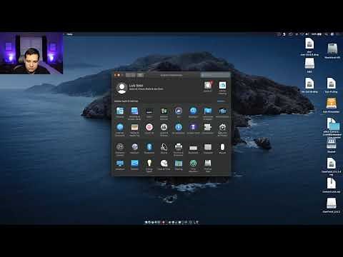Open Wallet & Apple Pay preferences

(134, 129)
